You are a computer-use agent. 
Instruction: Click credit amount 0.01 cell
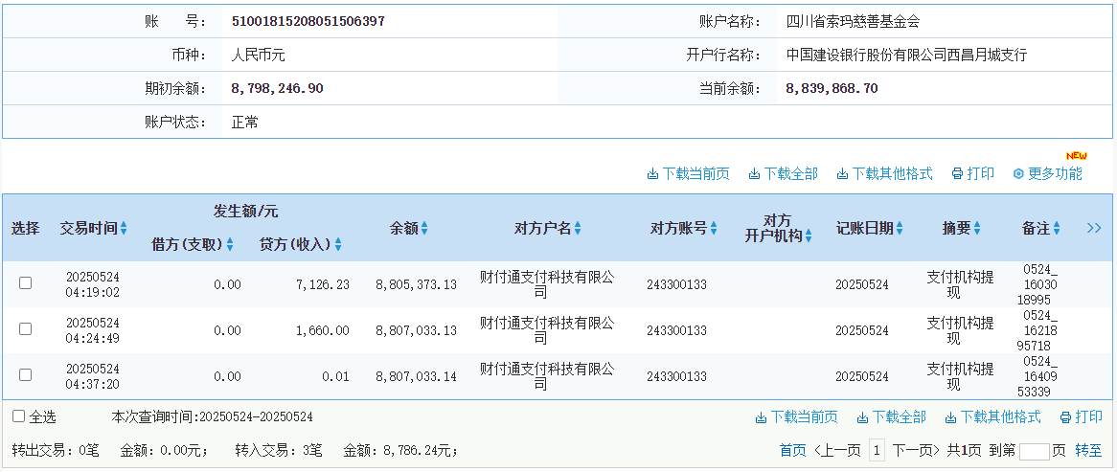click(335, 376)
